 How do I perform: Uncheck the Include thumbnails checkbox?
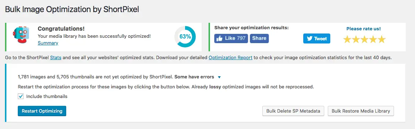coord(21,97)
